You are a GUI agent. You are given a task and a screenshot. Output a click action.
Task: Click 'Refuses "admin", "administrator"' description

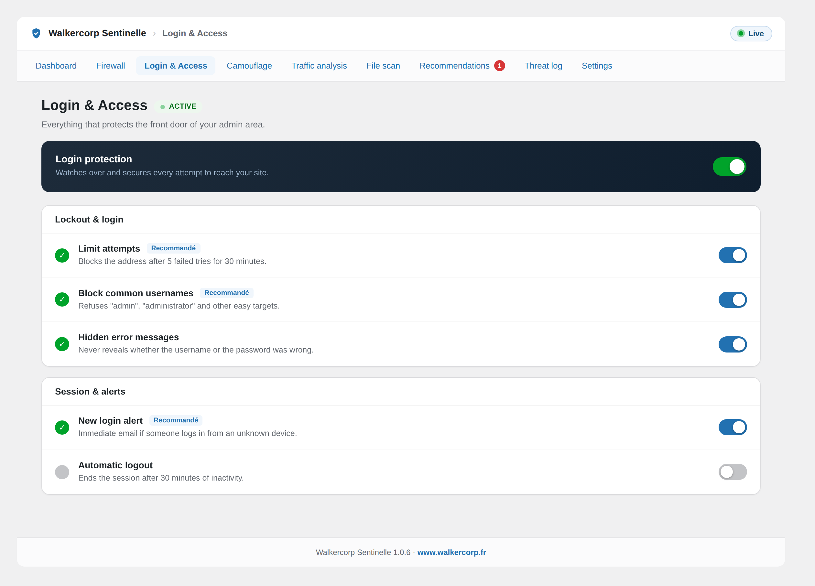pos(179,306)
